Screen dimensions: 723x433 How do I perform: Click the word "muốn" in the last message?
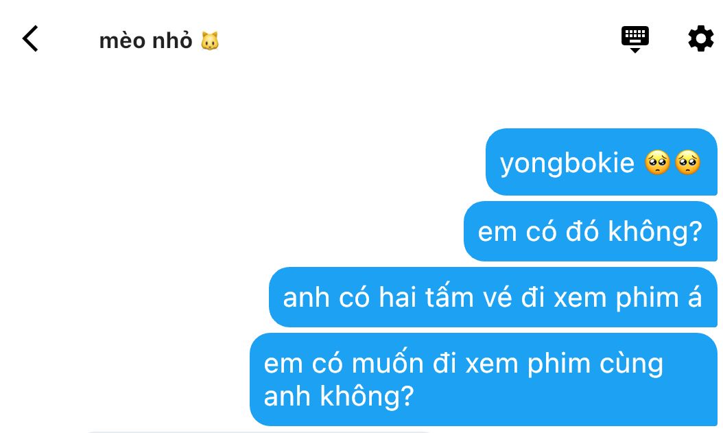point(388,363)
